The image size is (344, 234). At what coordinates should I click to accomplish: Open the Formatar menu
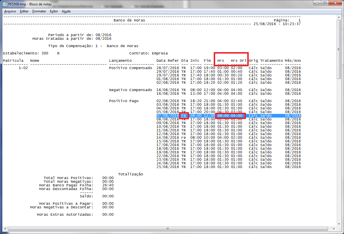[x=39, y=11]
